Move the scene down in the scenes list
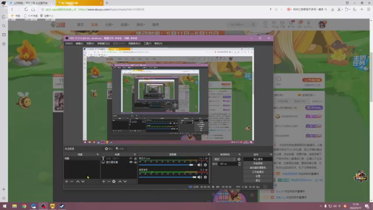 coord(83,182)
